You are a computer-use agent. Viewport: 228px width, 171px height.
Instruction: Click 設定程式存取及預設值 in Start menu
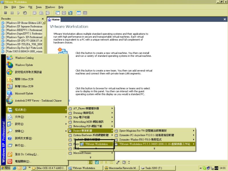pyautogui.click(x=37, y=72)
